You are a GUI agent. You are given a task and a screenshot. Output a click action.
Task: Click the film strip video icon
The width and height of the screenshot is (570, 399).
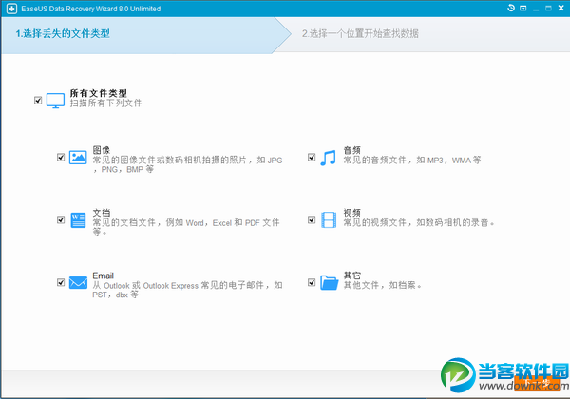point(329,220)
